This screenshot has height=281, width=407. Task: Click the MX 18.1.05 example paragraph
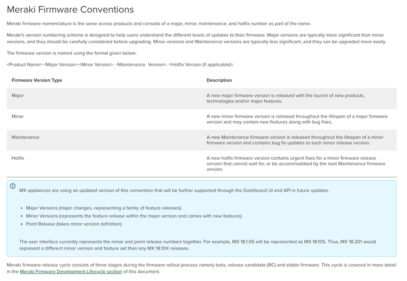coord(199,245)
